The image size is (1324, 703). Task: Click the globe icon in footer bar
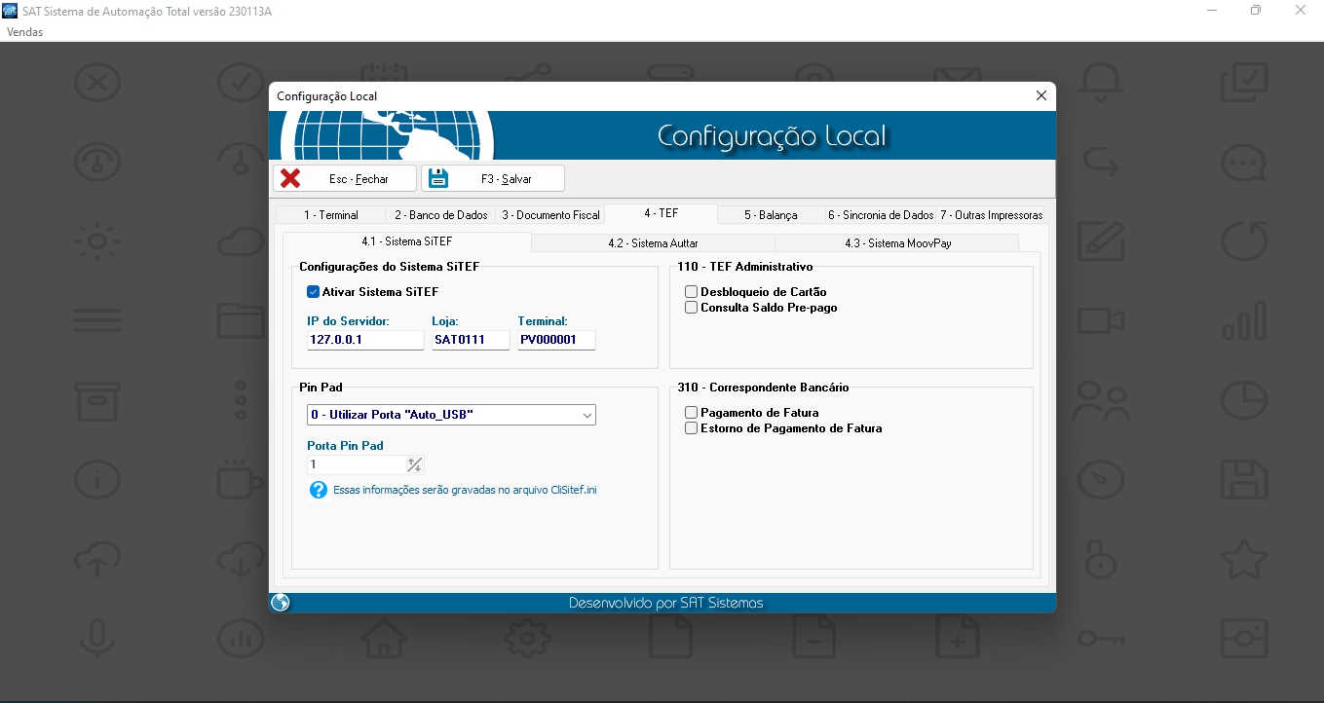[281, 603]
